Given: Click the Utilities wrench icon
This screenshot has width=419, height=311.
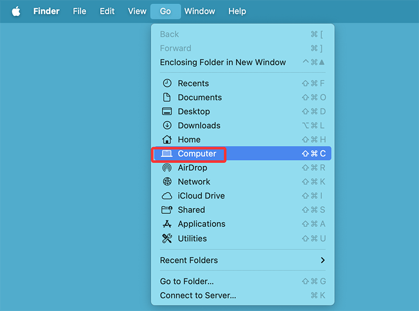Looking at the screenshot, I should [167, 238].
